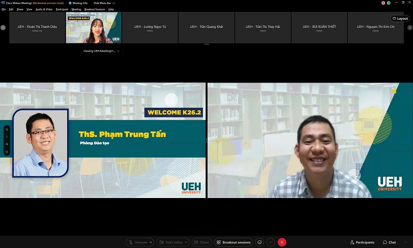413x248 pixels.
Task: Show next participants in filmstrip
Action: [410, 27]
